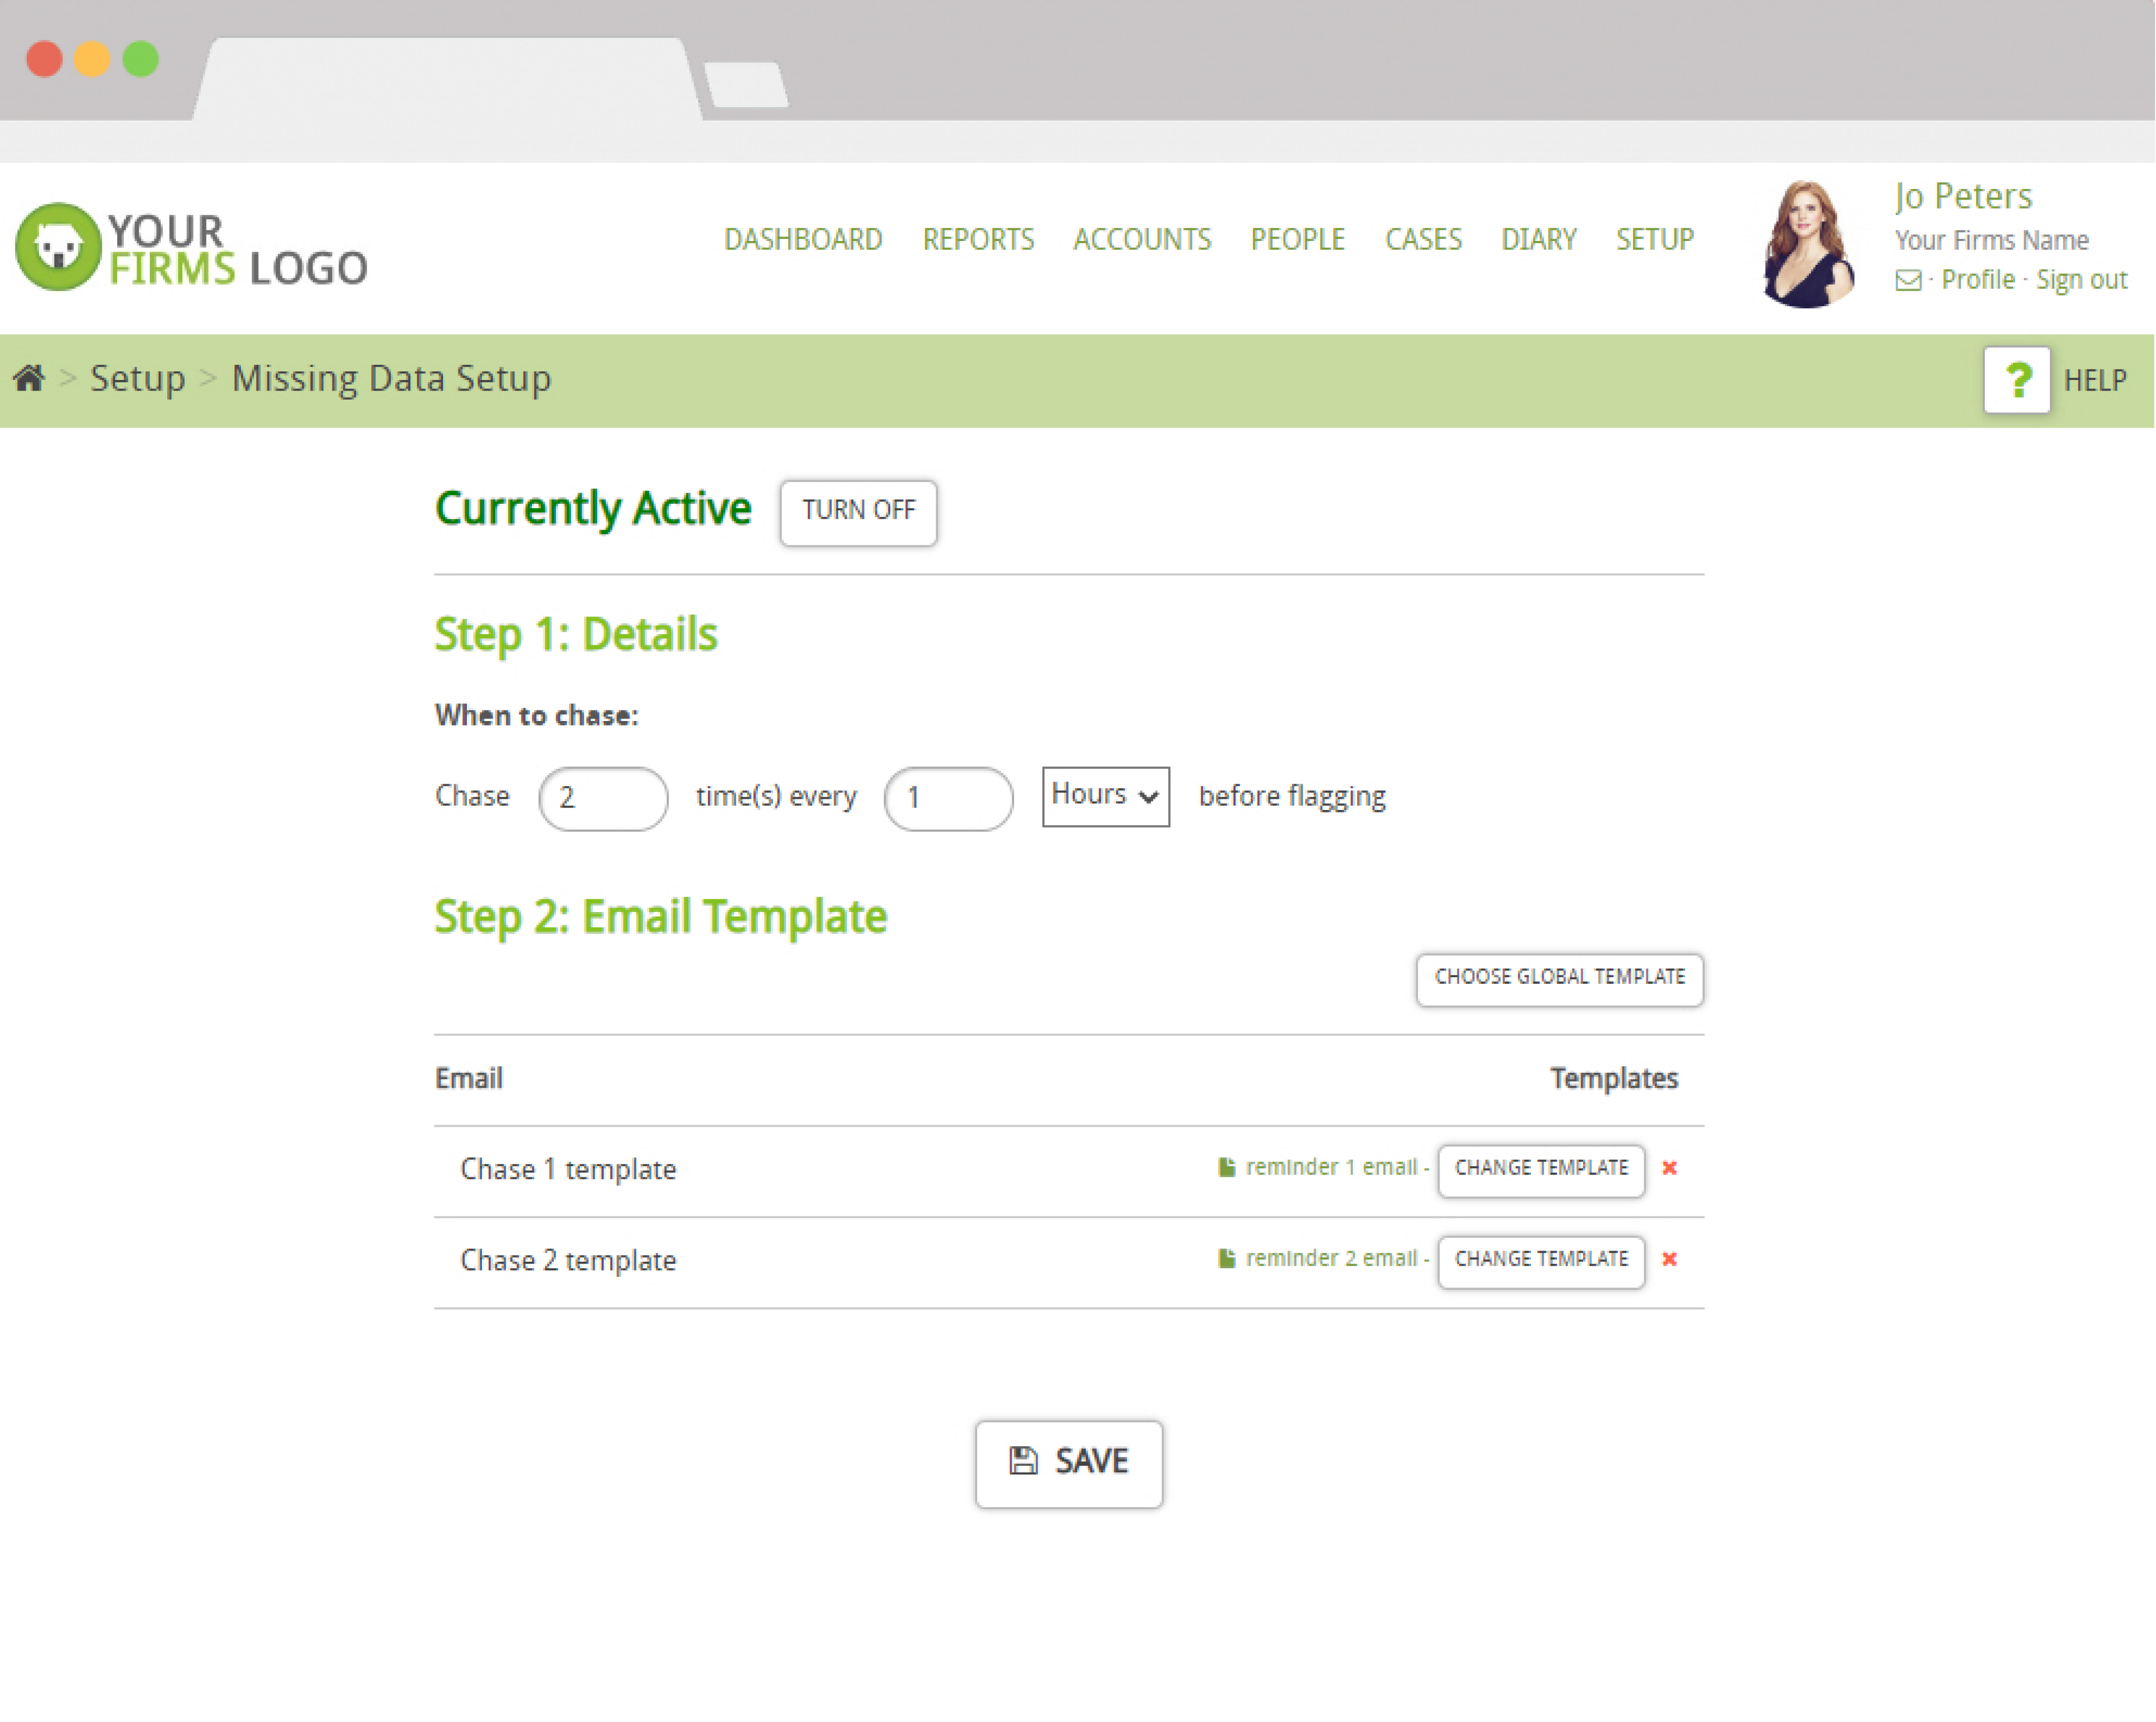Focus the Chase times input field

(x=603, y=798)
